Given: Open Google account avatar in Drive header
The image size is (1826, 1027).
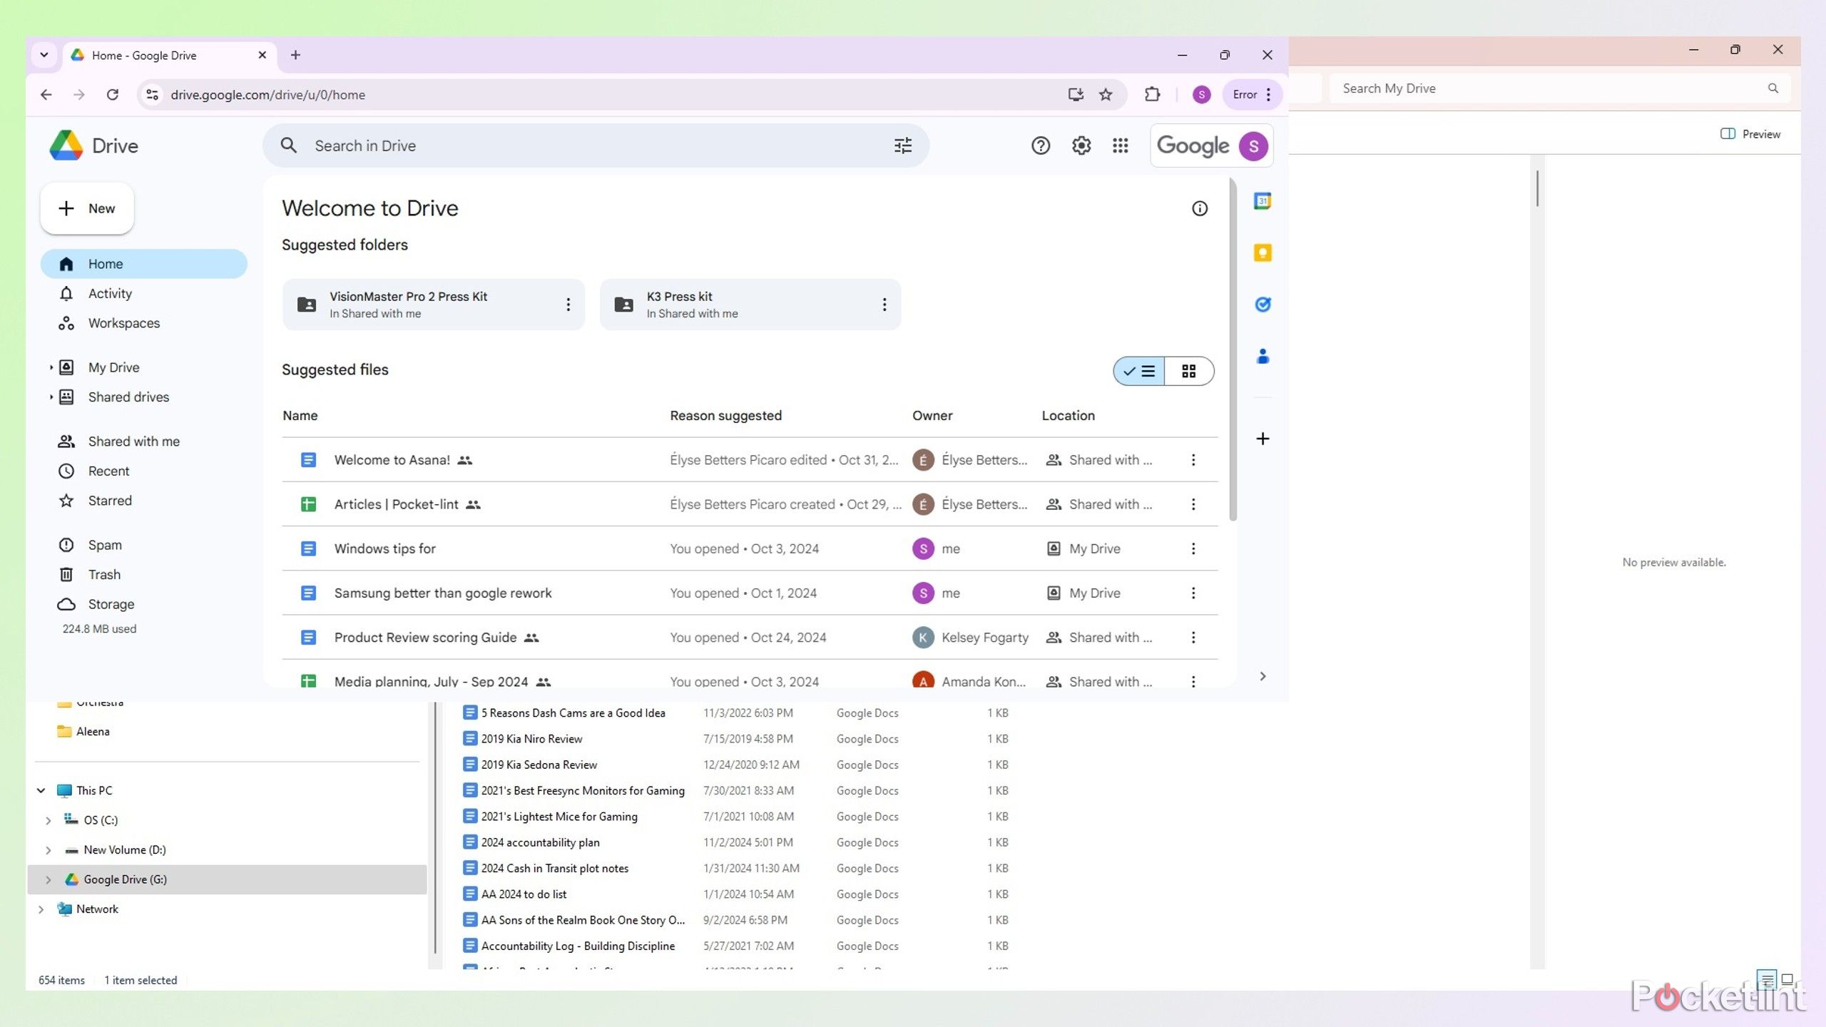Looking at the screenshot, I should (x=1253, y=145).
